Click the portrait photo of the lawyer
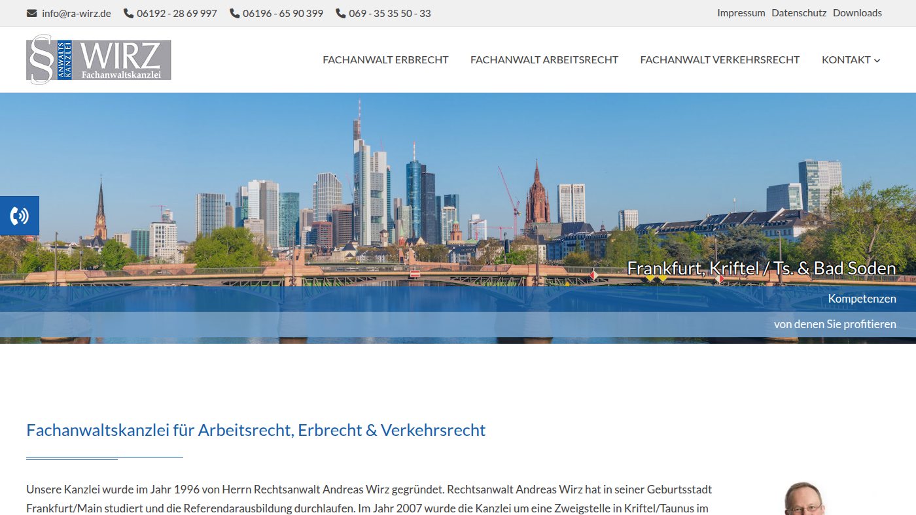The width and height of the screenshot is (916, 515). pos(803,499)
